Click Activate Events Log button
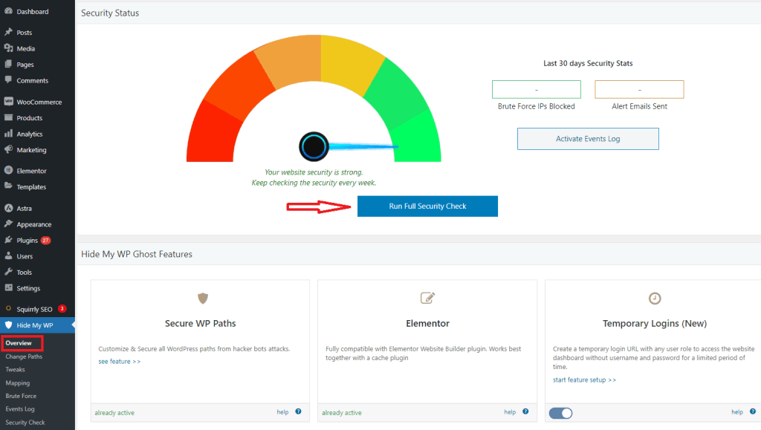 point(588,139)
